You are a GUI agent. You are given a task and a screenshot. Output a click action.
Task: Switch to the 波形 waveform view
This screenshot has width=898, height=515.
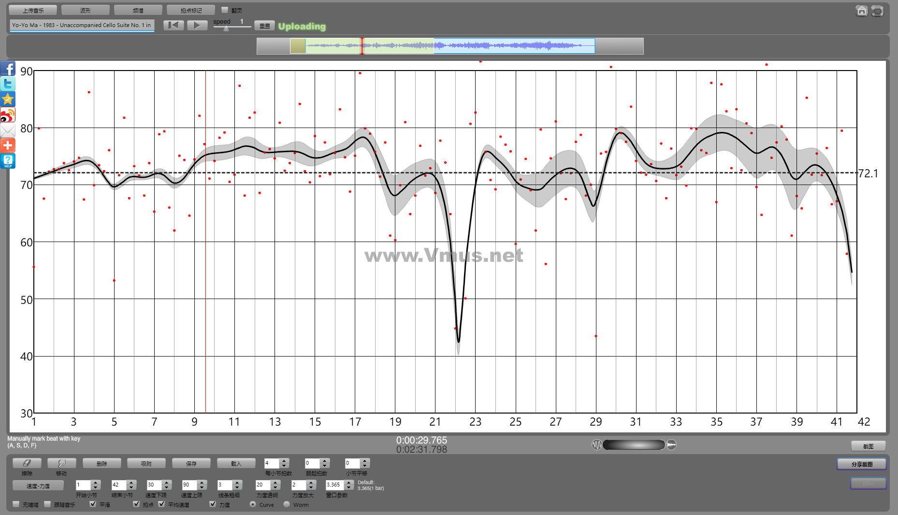[x=85, y=10]
